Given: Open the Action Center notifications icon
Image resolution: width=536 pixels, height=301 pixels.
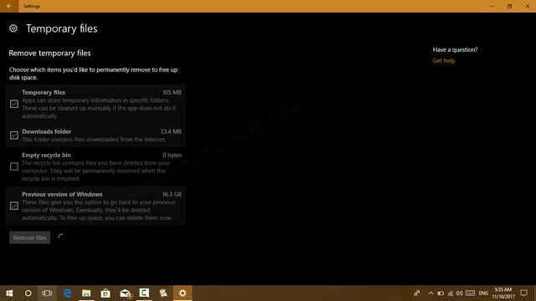Looking at the screenshot, I should 523,293.
